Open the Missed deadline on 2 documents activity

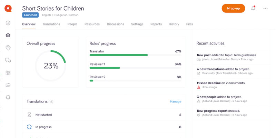coord(232,85)
